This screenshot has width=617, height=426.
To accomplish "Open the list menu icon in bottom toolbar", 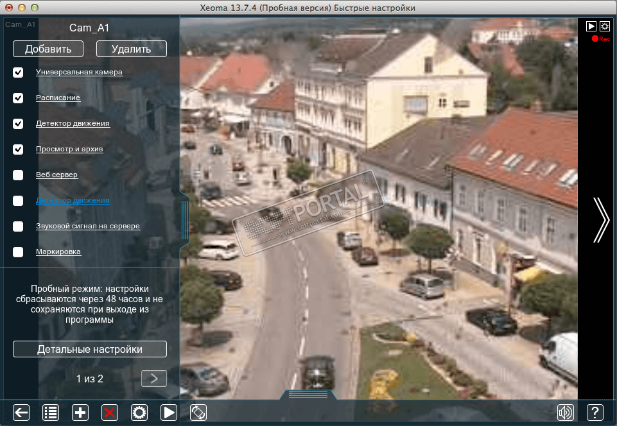I will (51, 413).
